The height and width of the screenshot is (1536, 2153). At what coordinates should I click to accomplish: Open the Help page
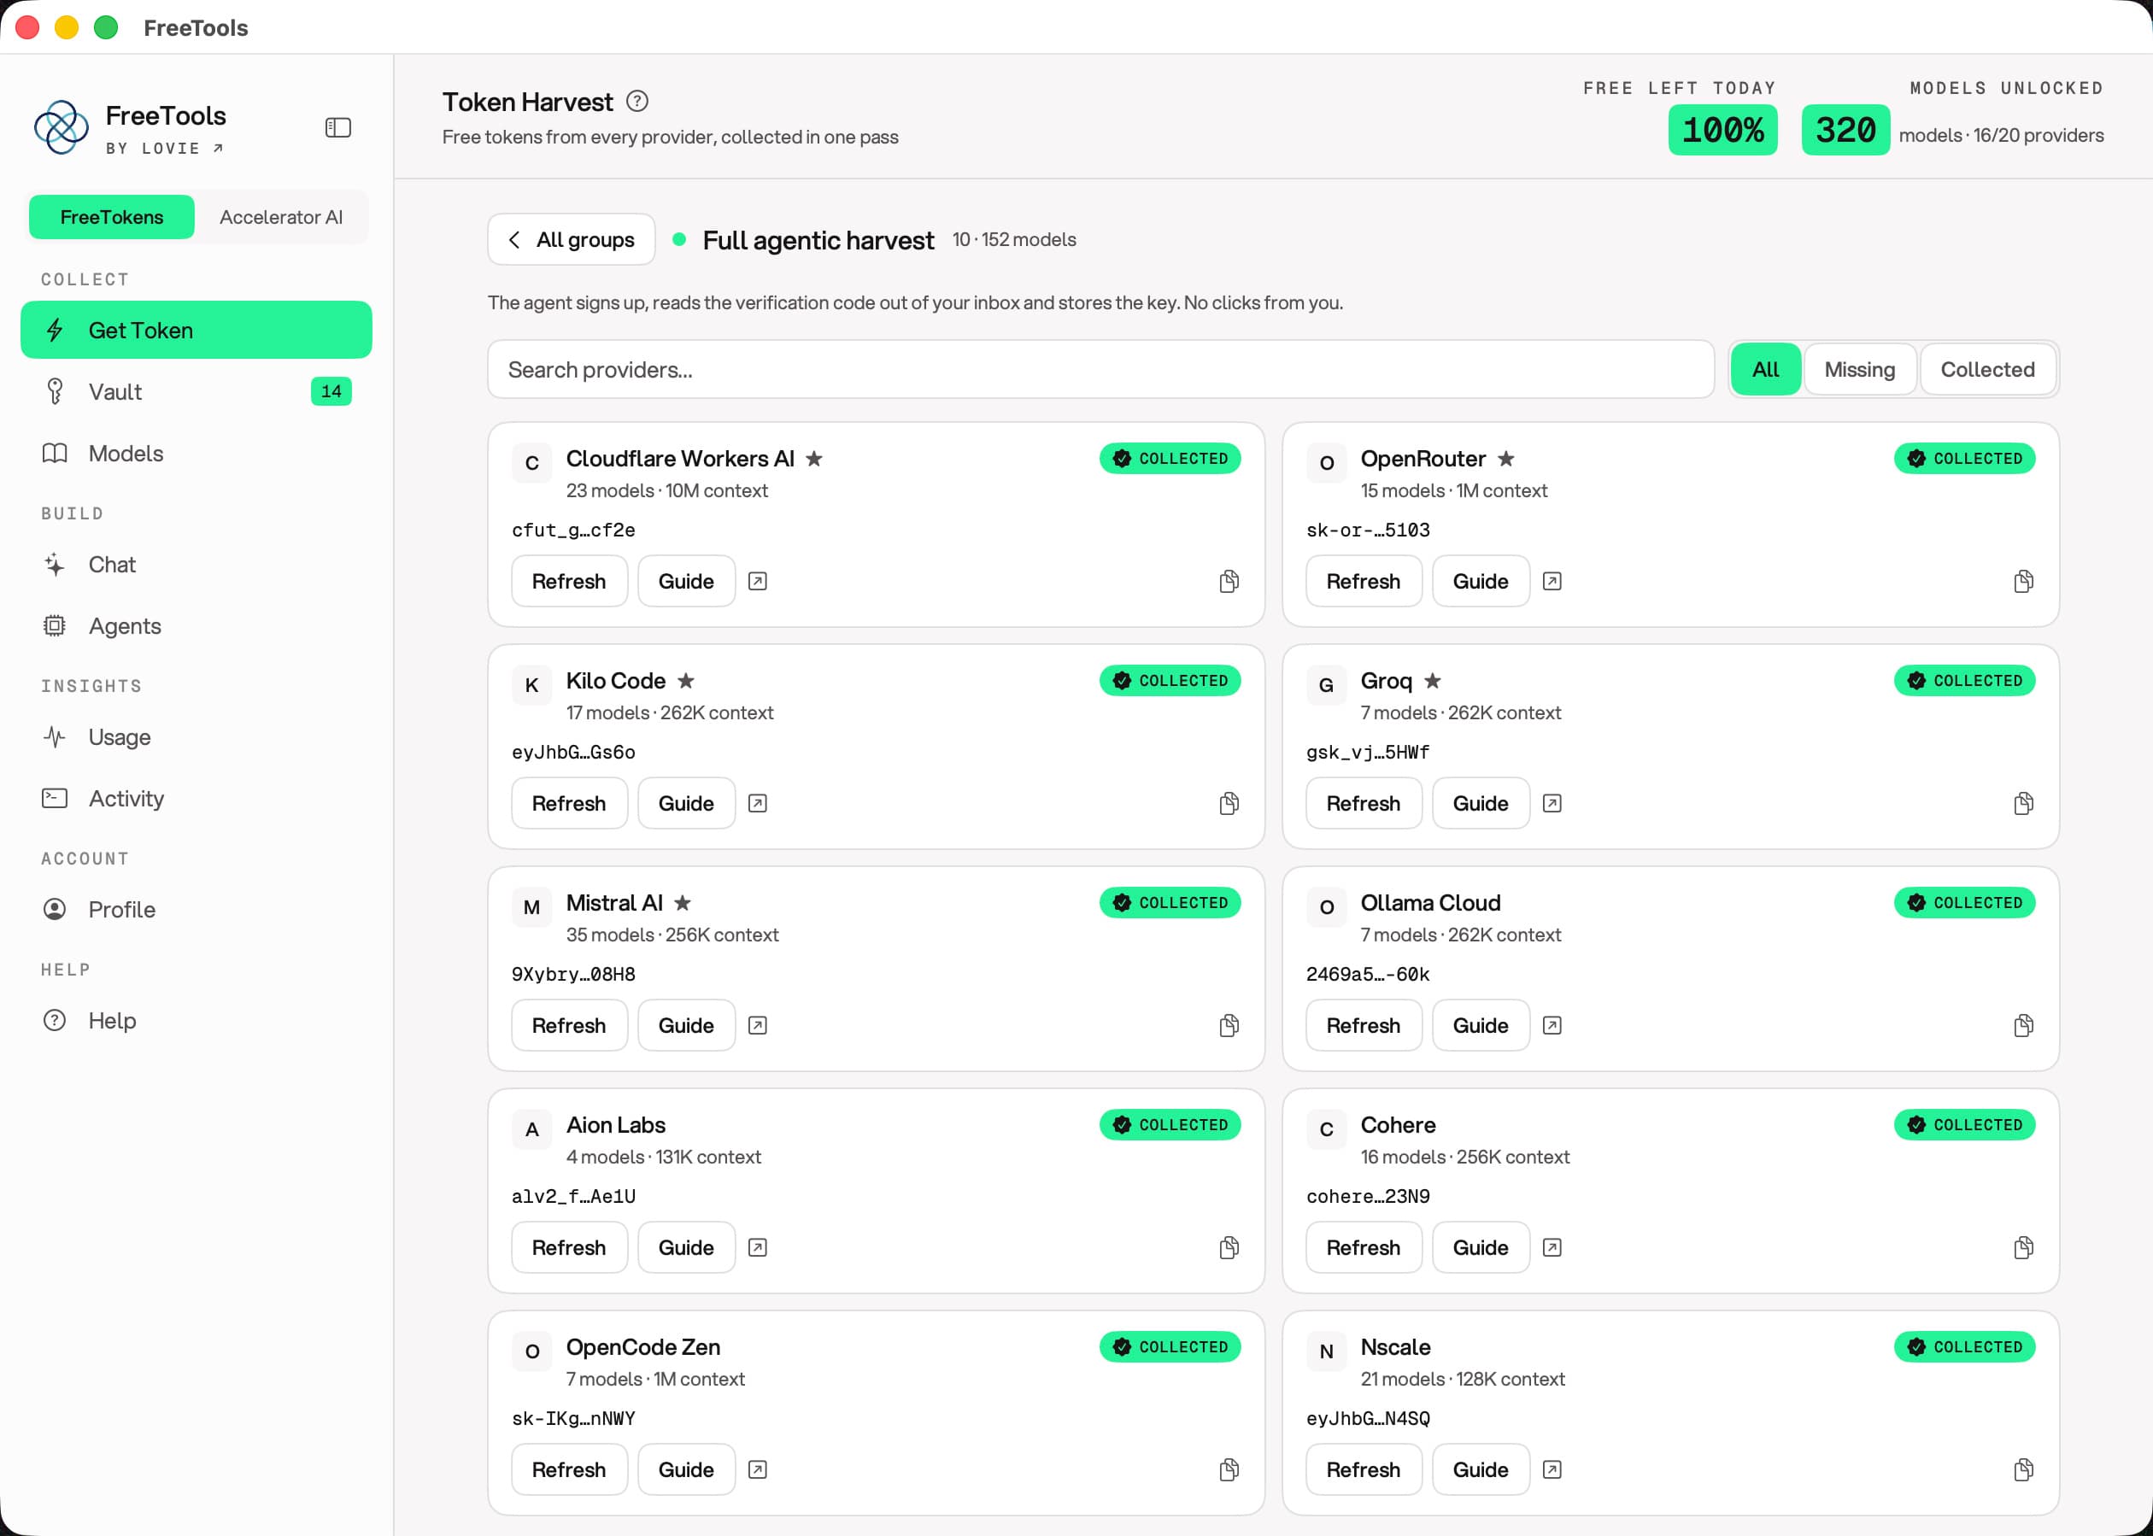pyautogui.click(x=196, y=1021)
